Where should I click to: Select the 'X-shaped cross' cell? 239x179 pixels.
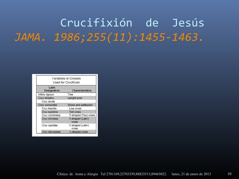click(79, 132)
